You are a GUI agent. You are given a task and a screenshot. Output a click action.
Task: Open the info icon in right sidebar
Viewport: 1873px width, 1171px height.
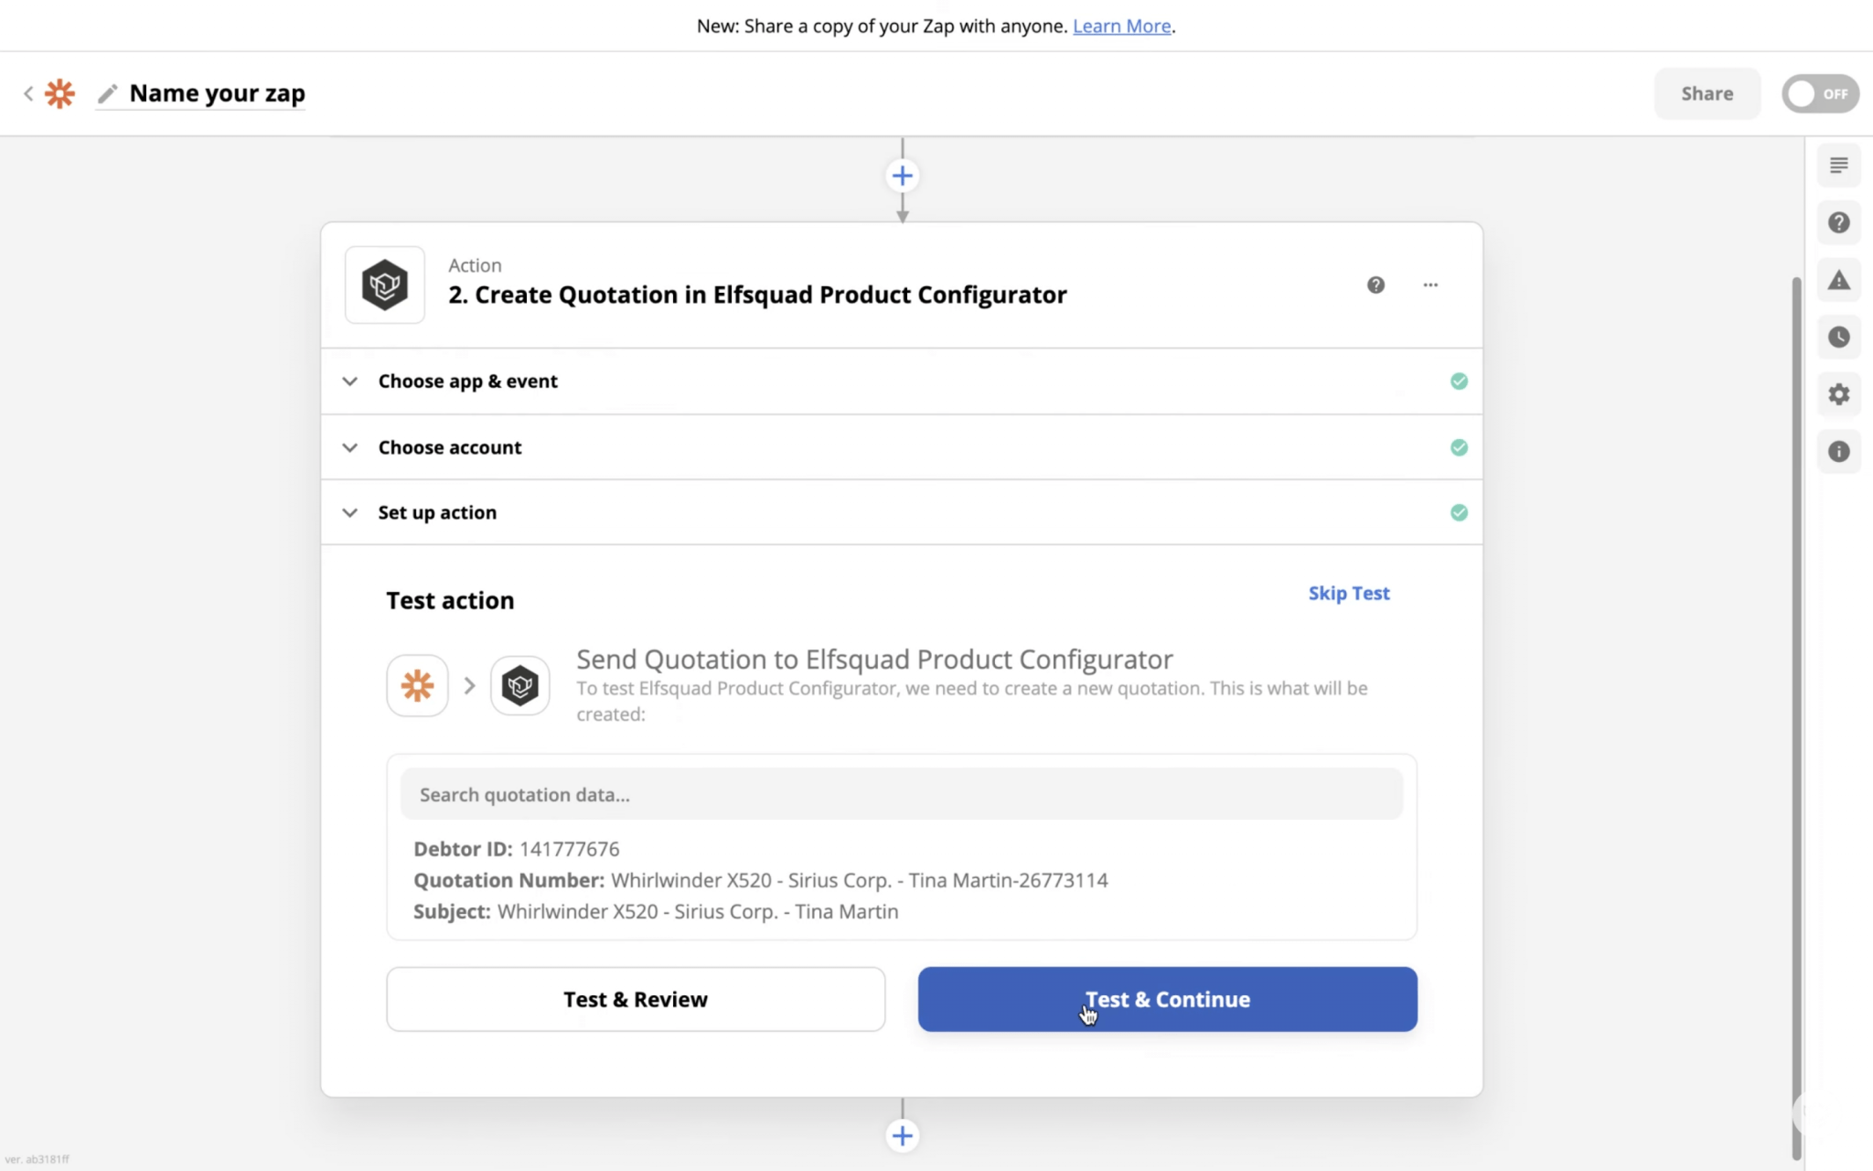pyautogui.click(x=1838, y=451)
